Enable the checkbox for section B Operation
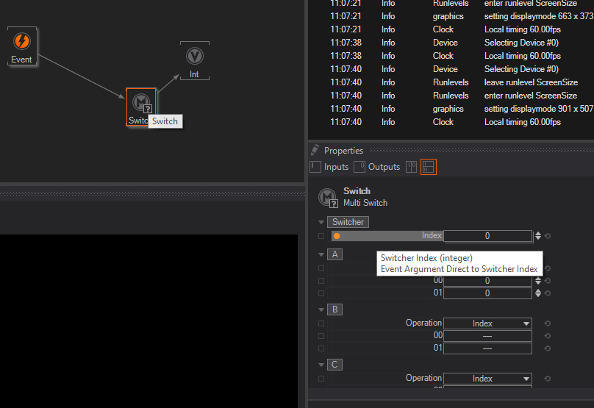This screenshot has width=594, height=408. click(x=321, y=323)
